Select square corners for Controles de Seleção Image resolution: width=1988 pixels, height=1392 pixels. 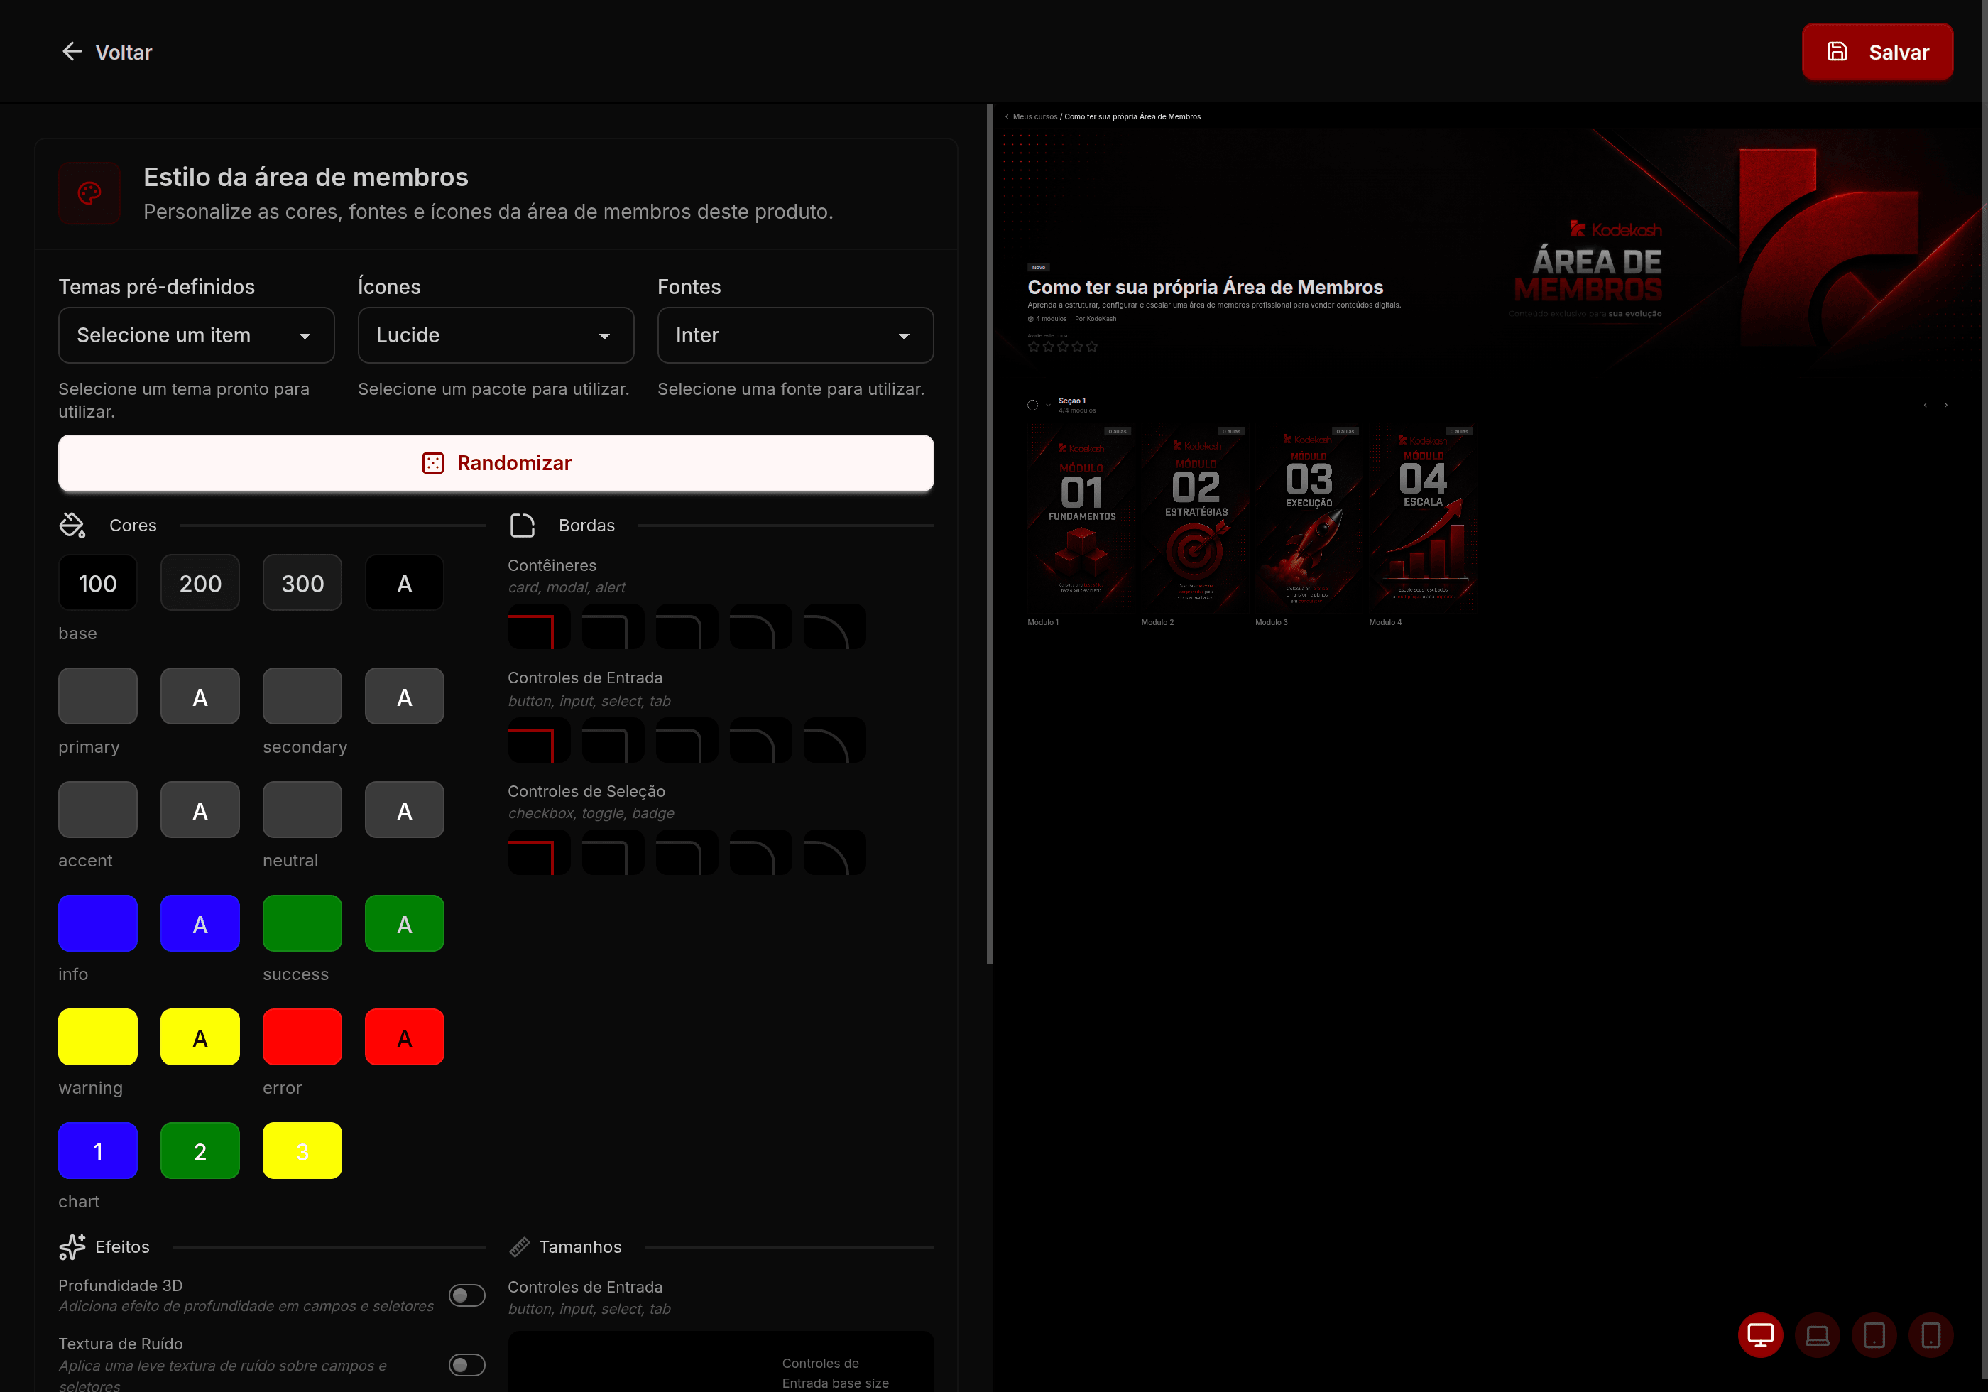pos(539,853)
